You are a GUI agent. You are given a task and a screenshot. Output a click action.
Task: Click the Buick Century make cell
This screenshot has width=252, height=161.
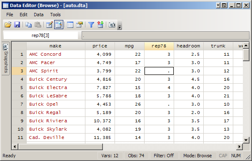(56, 79)
